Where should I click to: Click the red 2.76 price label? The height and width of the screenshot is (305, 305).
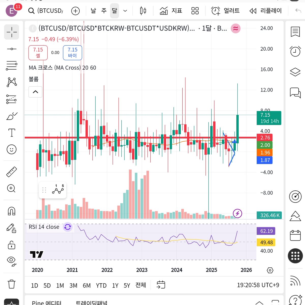(x=265, y=138)
